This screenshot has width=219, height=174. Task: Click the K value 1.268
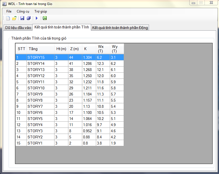[x=89, y=70]
